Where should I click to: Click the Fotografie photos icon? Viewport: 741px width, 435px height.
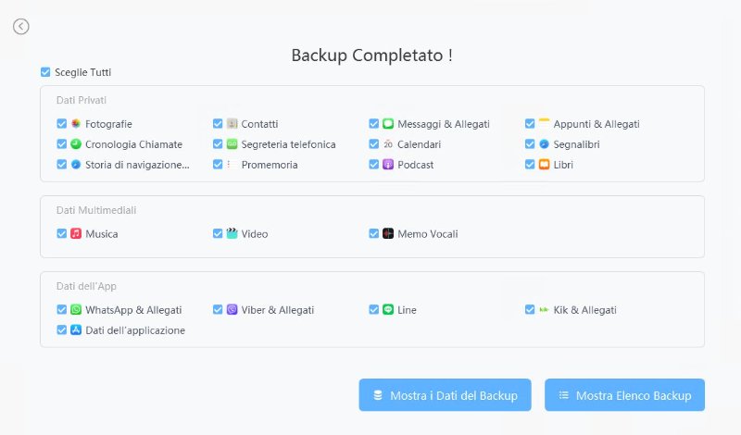tap(76, 124)
